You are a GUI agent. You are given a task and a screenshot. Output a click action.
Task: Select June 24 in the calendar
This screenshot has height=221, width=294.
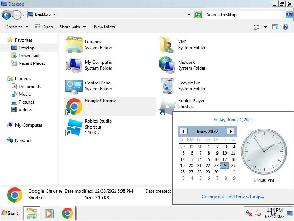[x=225, y=165]
